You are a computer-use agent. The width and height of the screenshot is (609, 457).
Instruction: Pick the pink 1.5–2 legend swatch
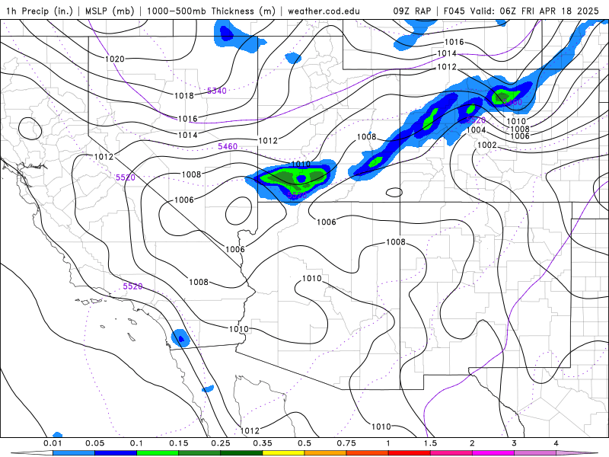(x=451, y=453)
